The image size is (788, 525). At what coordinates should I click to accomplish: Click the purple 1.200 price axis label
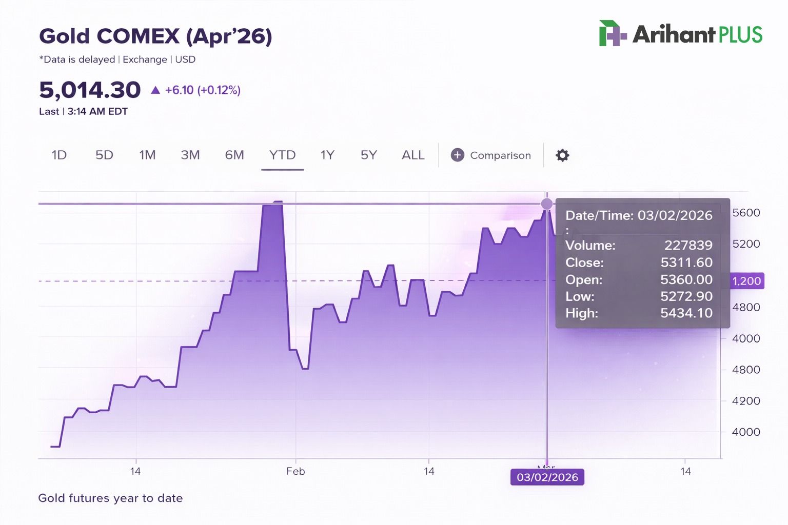coord(746,281)
